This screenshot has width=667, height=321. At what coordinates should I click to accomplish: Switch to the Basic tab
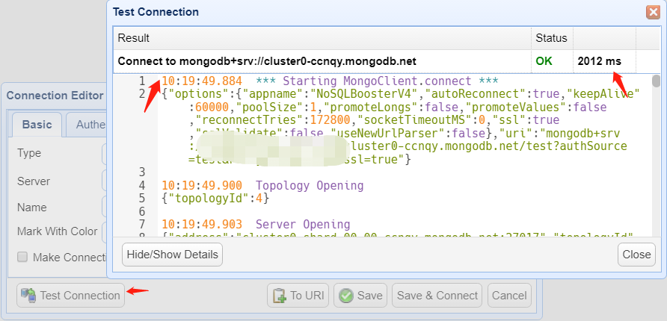click(37, 125)
